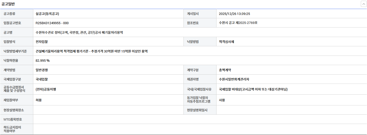
Task: Click the WTO품목번호 row label
Action: (13, 119)
